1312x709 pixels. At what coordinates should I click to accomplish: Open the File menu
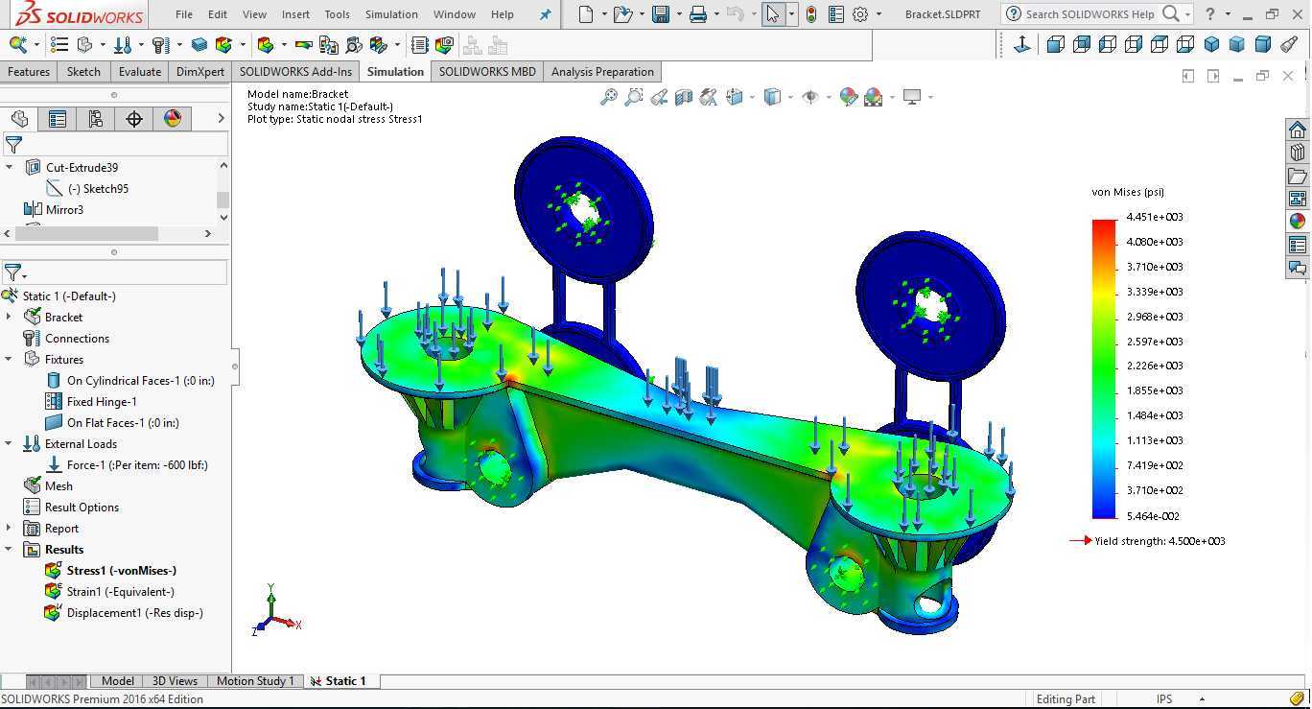coord(184,14)
